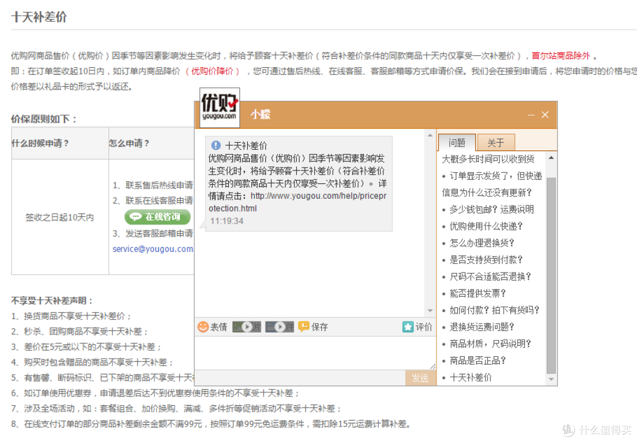Click rule 3 差价在5元或以下的不享受十天补差

click(x=87, y=347)
